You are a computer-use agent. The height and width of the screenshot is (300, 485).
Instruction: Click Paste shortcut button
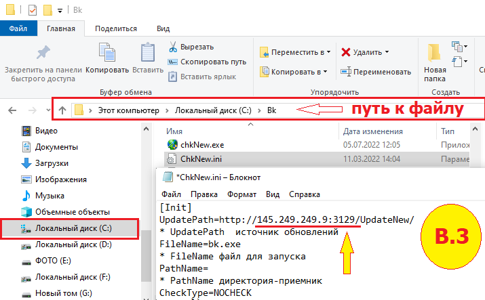click(202, 77)
